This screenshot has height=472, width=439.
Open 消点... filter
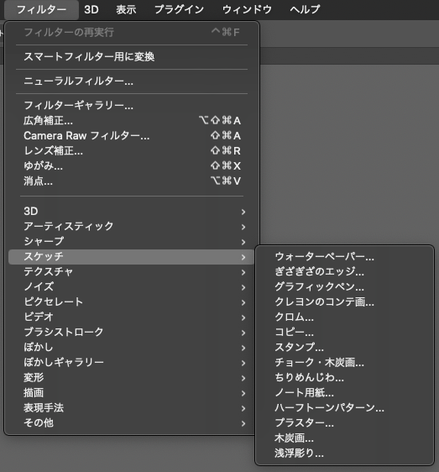[132, 181]
